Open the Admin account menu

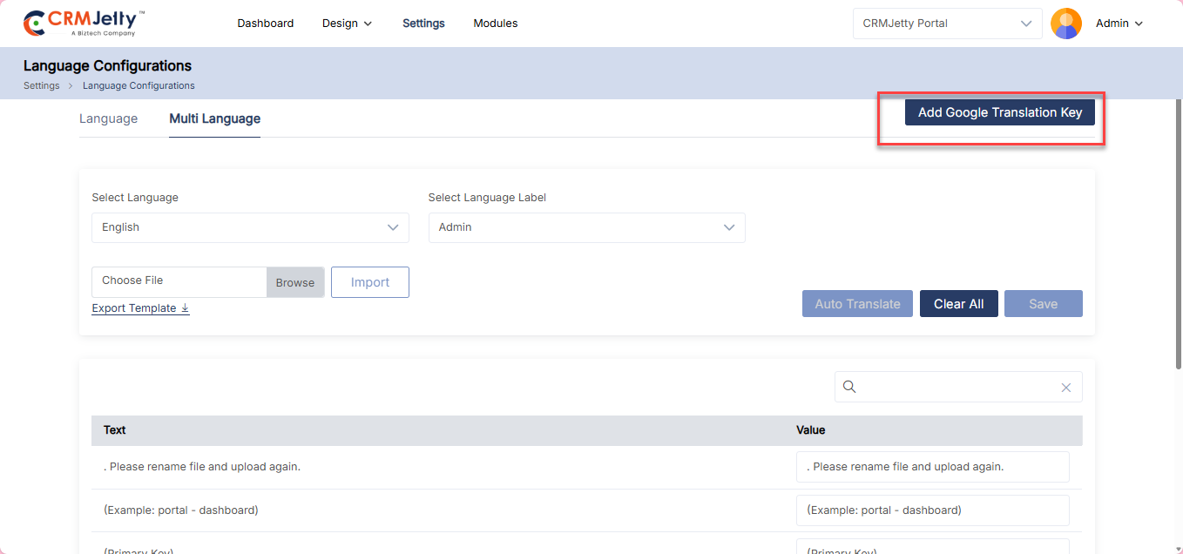(1119, 24)
